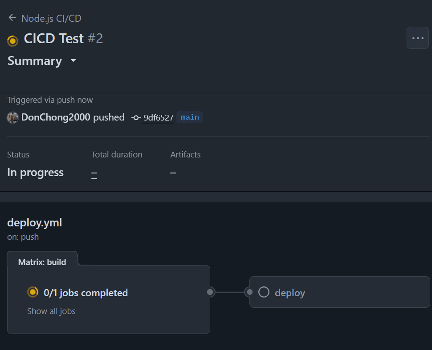Expand Show all jobs
The width and height of the screenshot is (432, 350).
click(x=51, y=311)
